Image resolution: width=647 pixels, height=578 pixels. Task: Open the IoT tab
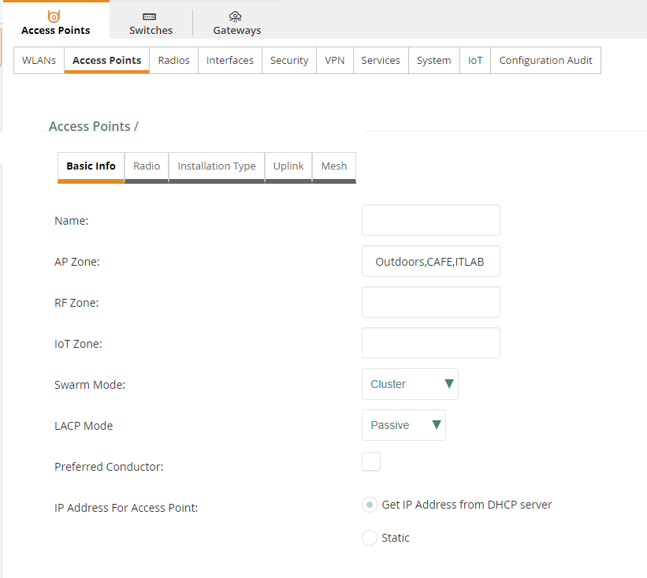click(x=475, y=60)
